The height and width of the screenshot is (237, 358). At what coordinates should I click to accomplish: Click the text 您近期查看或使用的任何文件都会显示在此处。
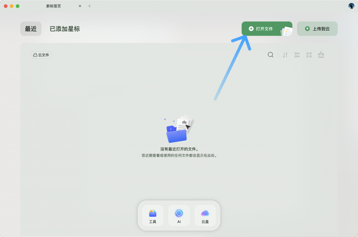click(179, 156)
